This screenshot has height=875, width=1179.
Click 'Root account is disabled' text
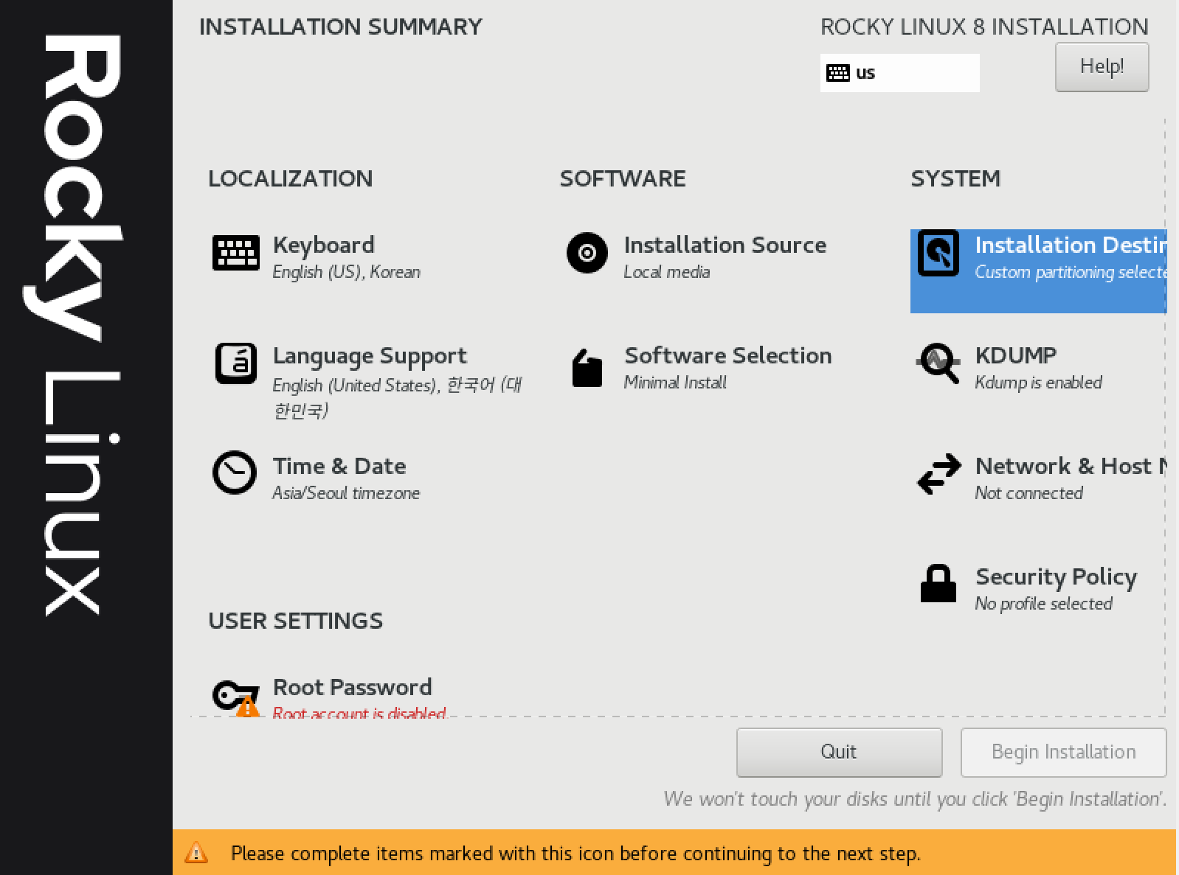(359, 711)
